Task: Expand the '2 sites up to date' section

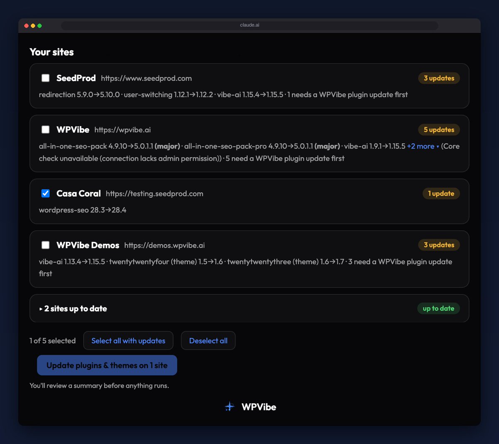Action: [249, 308]
